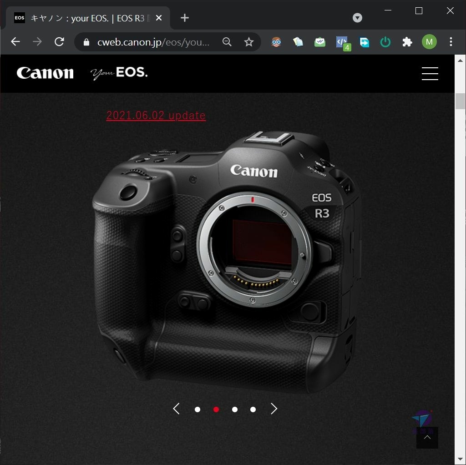Screen dimensions: 466x465
Task: Click the scrollbar up arrow
Action: [461, 61]
